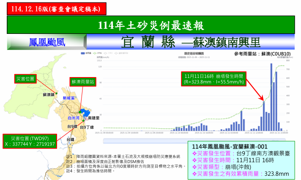Image resolution: width=301 pixels, height=180 pixels.
Task: Click note 註2 about landslide area estimation
Action: (105, 161)
